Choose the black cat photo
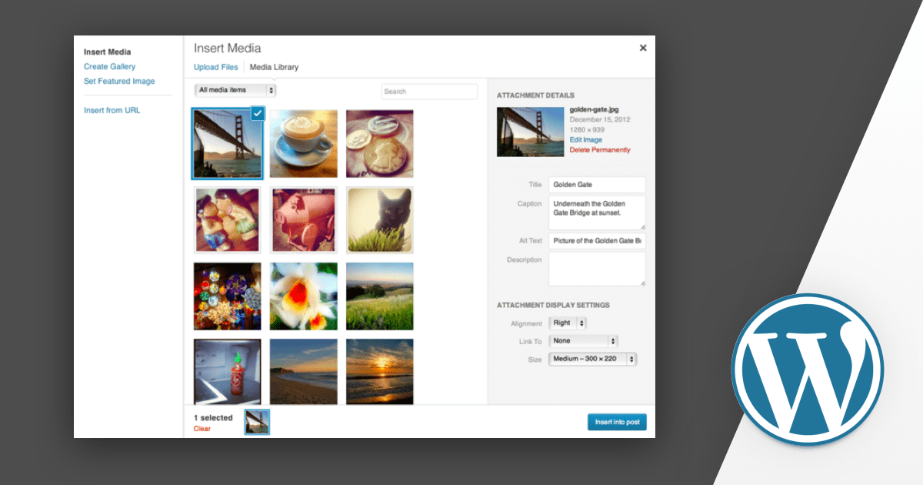Screen dimensions: 923x485 (379, 219)
